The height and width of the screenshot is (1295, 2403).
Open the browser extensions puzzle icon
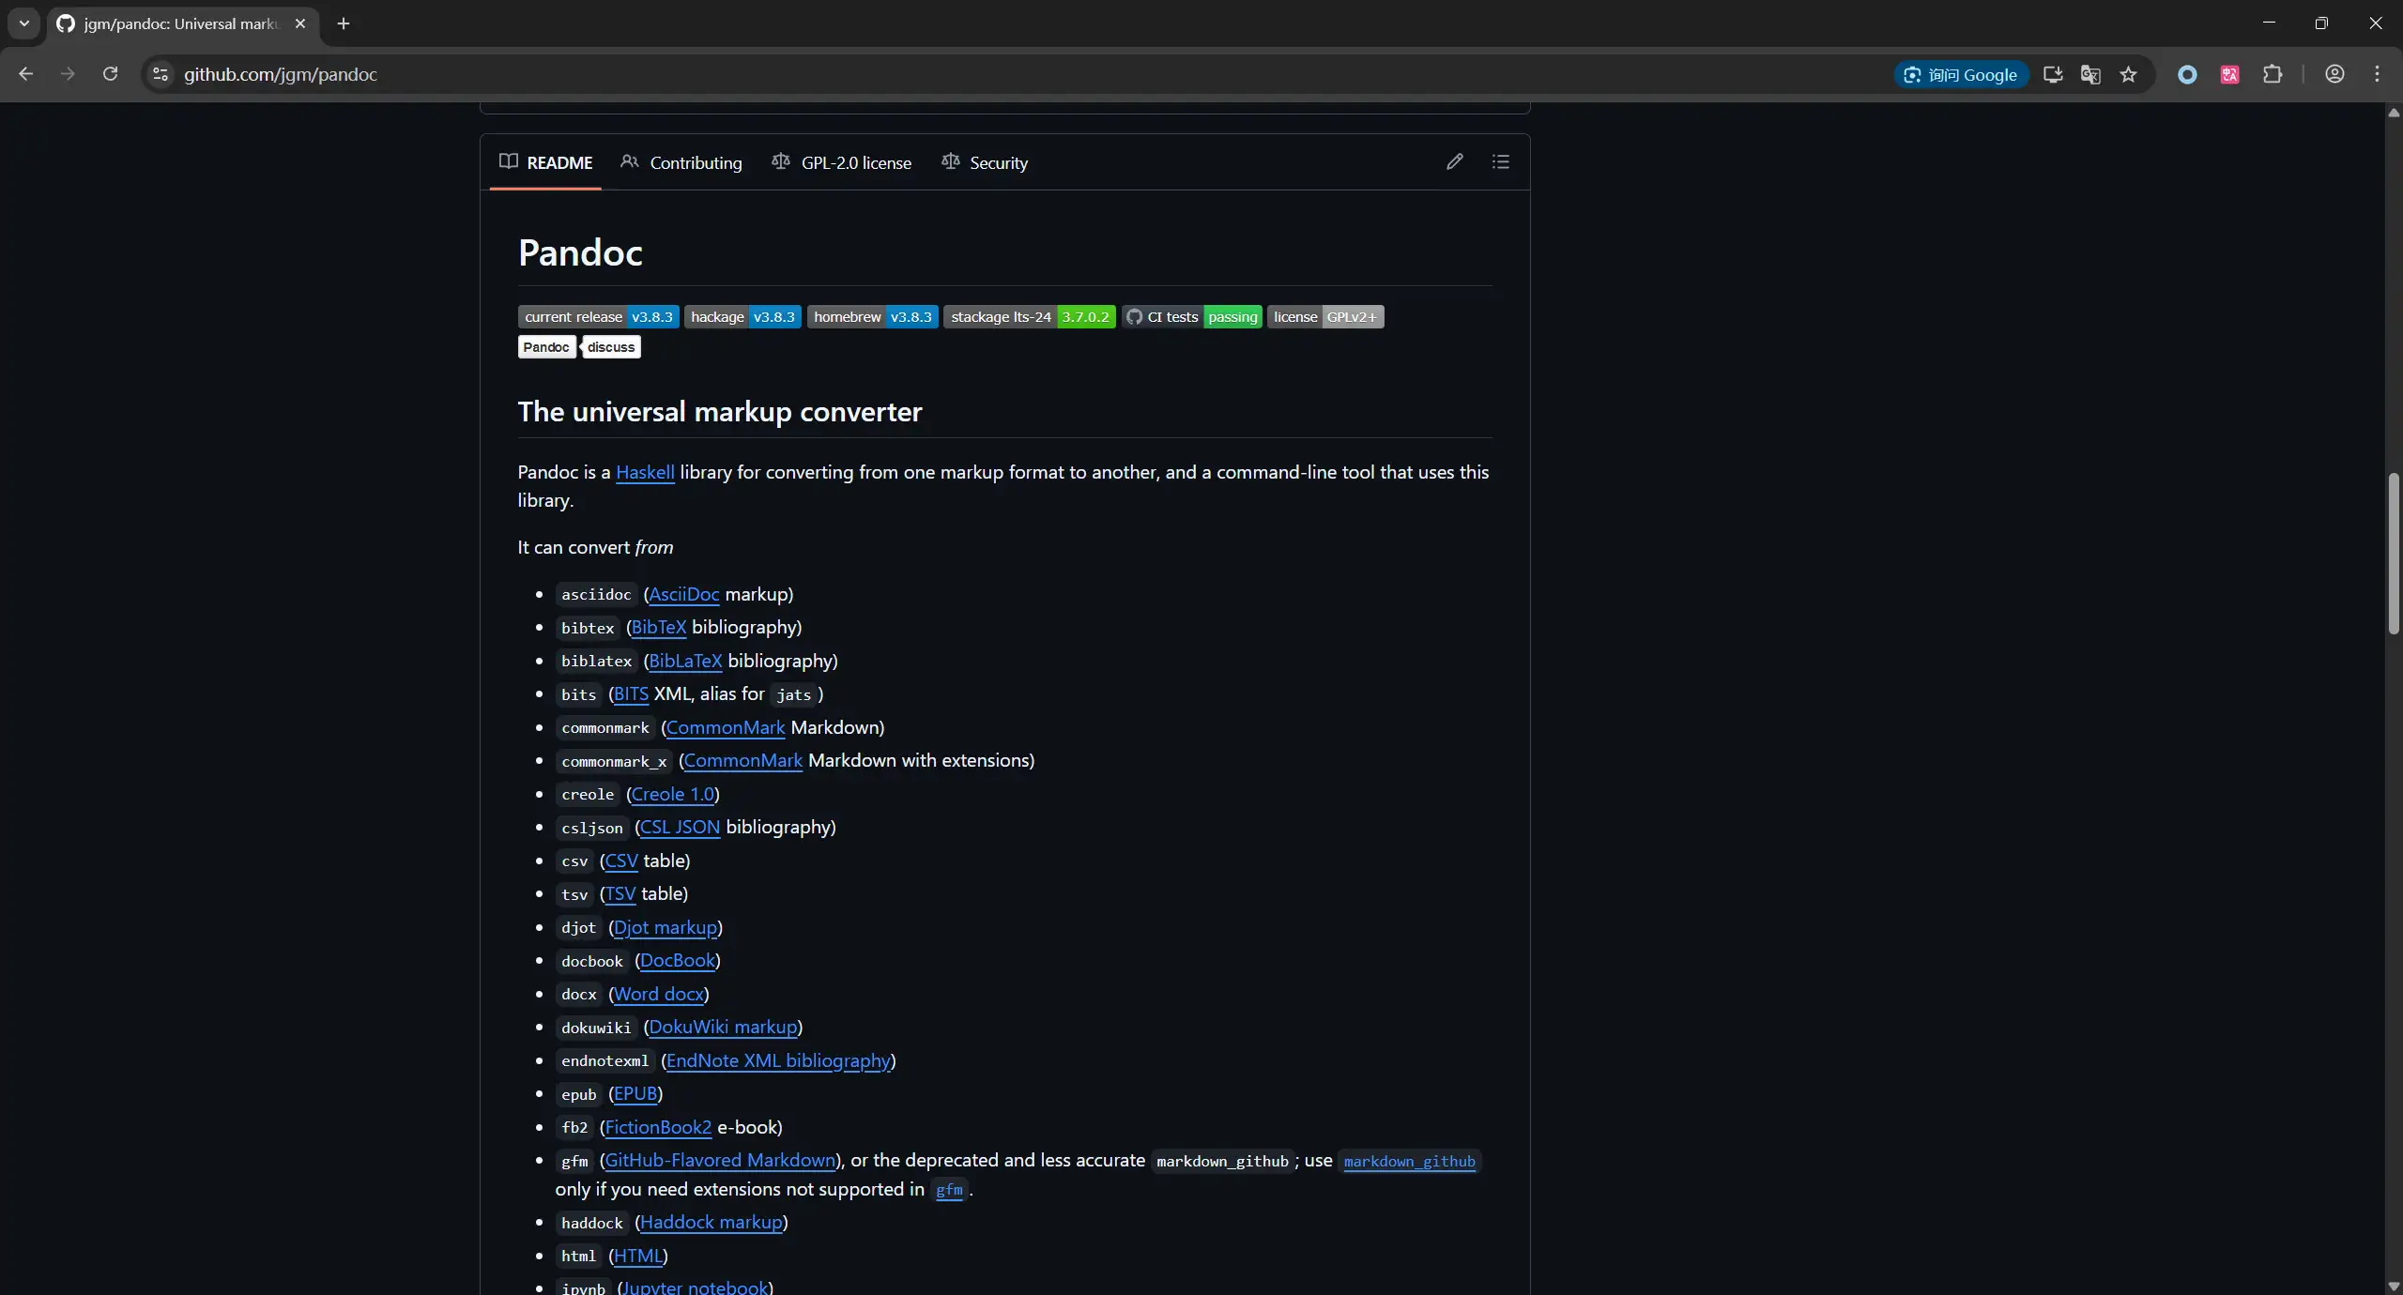tap(2273, 74)
